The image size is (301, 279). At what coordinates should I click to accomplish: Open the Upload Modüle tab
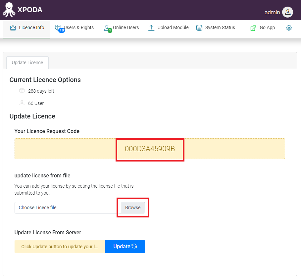pyautogui.click(x=168, y=28)
